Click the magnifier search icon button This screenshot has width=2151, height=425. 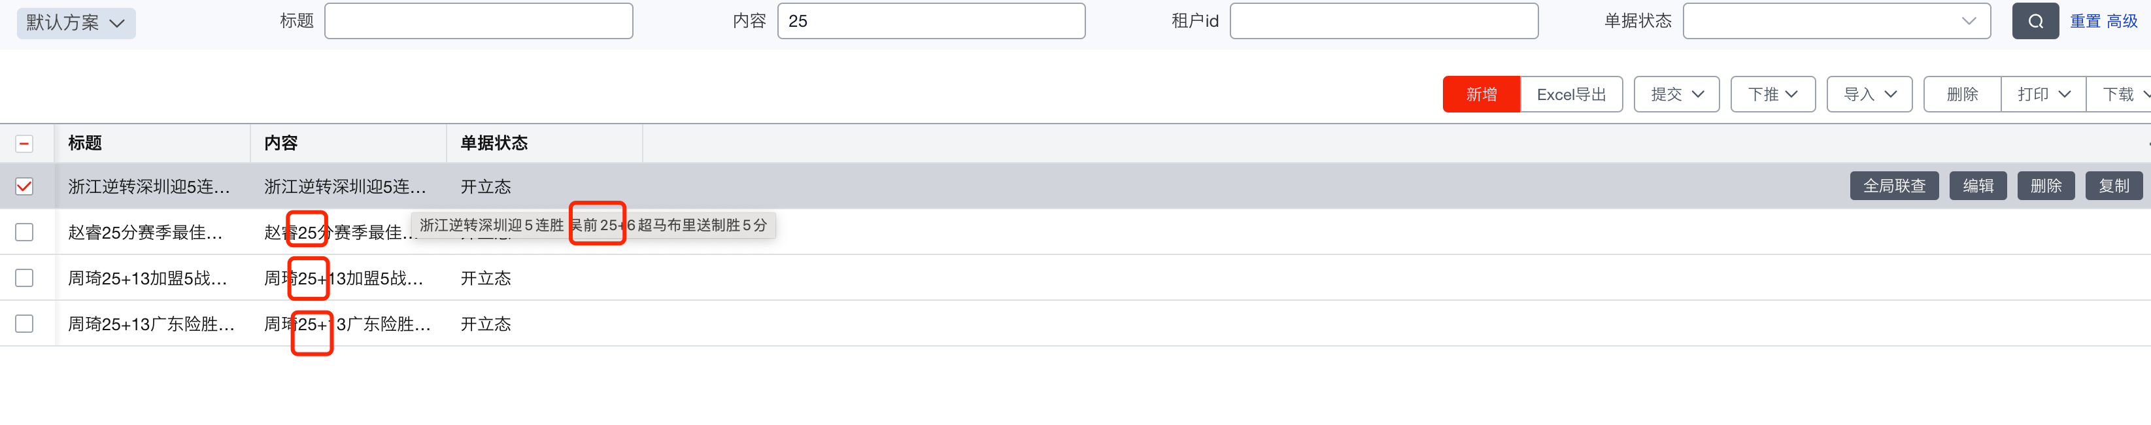point(2035,22)
